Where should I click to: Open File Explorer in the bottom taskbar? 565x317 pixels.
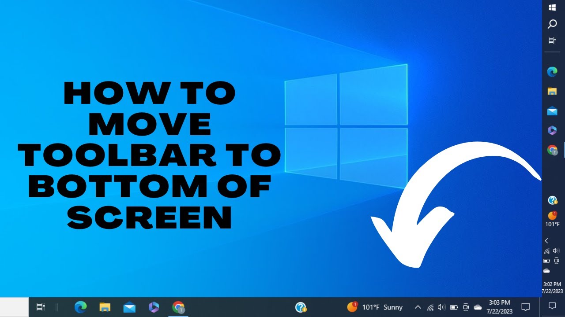[105, 307]
